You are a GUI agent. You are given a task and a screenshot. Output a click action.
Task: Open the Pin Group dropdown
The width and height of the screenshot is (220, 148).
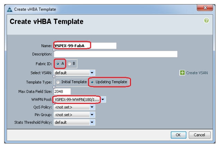[74, 115]
